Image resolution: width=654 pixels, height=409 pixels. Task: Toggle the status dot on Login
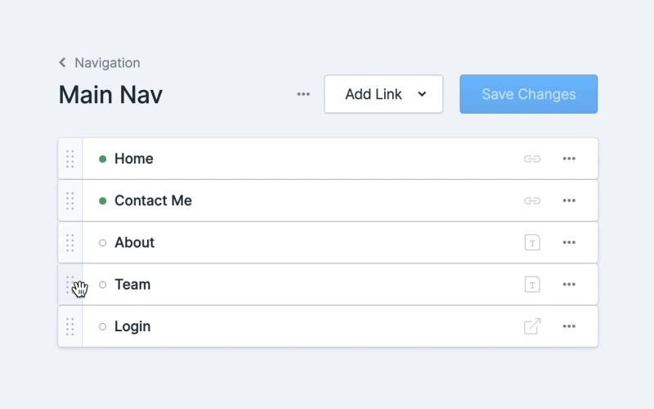tap(102, 326)
